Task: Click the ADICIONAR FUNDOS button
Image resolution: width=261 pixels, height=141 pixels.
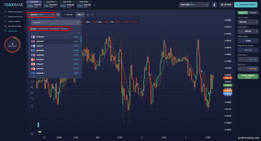Action: click(x=246, y=5)
